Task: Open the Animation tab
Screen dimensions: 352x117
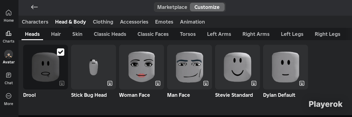Action: point(192,22)
